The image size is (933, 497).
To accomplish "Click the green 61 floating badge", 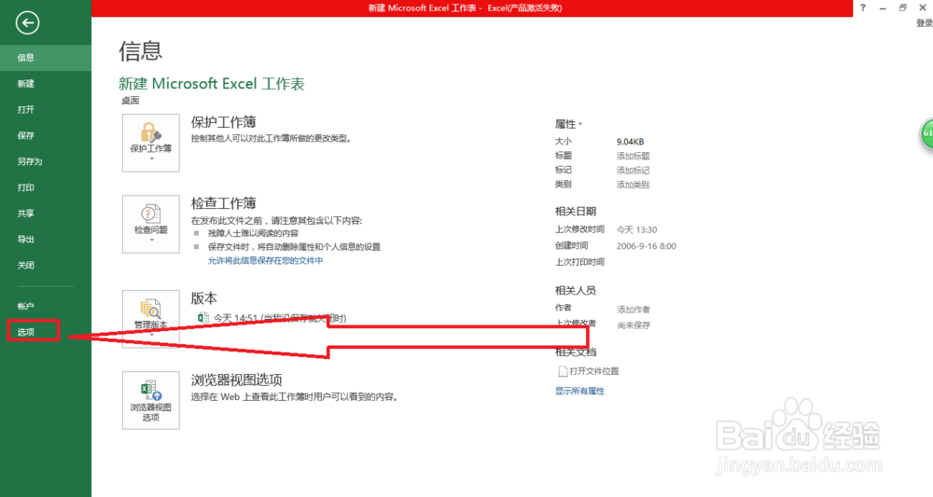I will coord(927,133).
